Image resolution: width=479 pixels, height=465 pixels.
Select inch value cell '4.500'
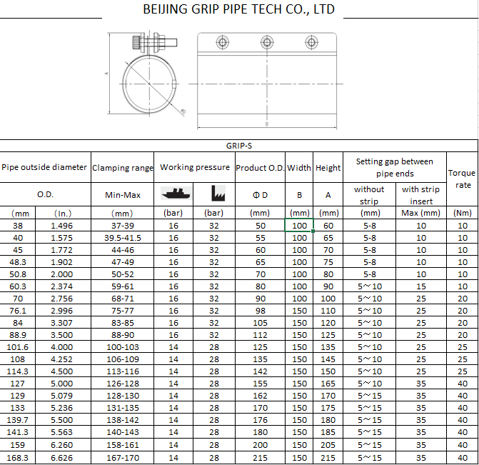63,371
